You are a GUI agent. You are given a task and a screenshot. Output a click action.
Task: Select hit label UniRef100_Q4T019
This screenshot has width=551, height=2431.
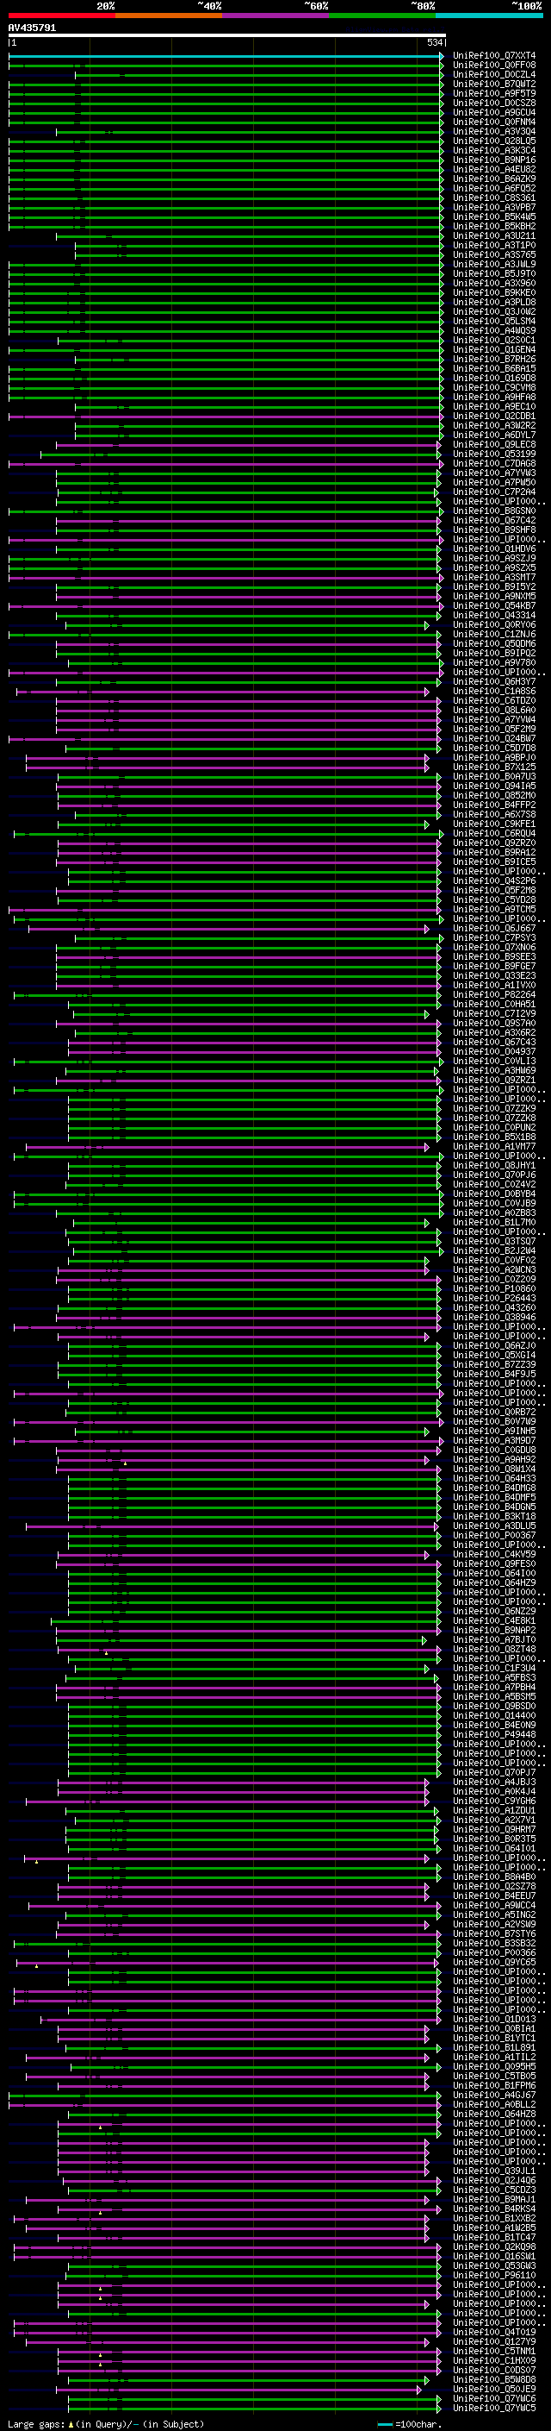pyautogui.click(x=494, y=2332)
